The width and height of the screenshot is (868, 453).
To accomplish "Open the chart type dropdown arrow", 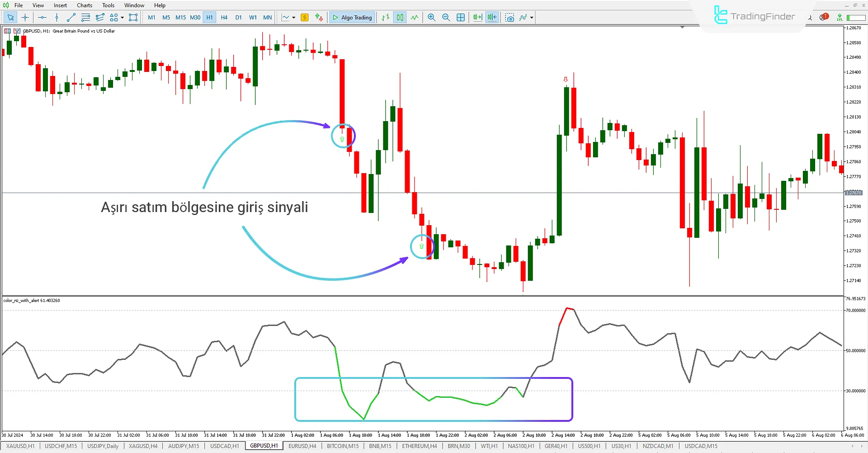I will coord(294,18).
